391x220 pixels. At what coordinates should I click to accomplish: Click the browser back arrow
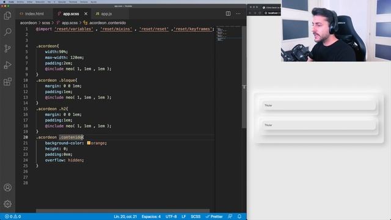[250, 13]
